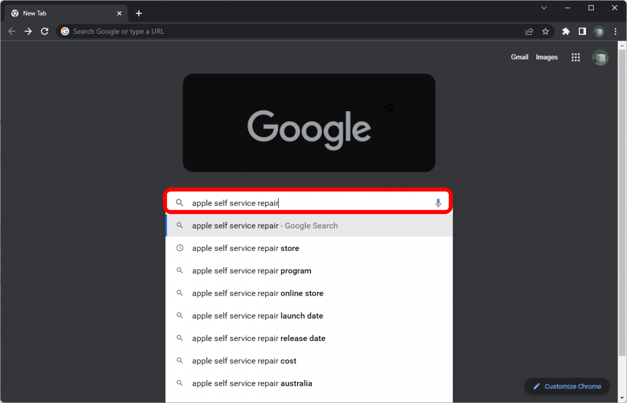Open the Extensions puzzle icon

pyautogui.click(x=566, y=31)
